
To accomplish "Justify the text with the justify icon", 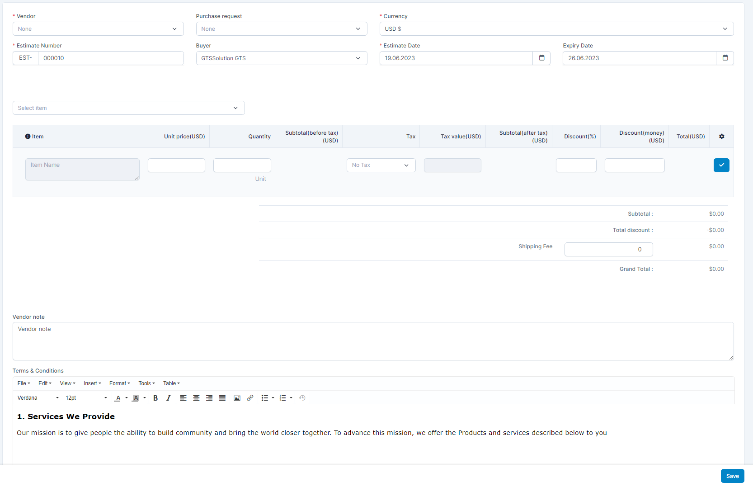I will click(222, 398).
